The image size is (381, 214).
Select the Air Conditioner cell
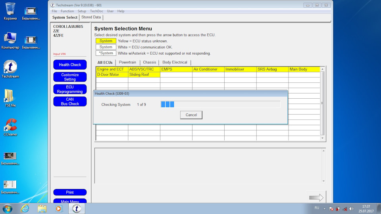(x=208, y=69)
